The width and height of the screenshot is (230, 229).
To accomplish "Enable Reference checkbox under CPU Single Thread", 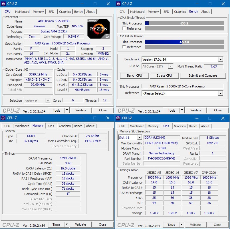I will (124, 28).
